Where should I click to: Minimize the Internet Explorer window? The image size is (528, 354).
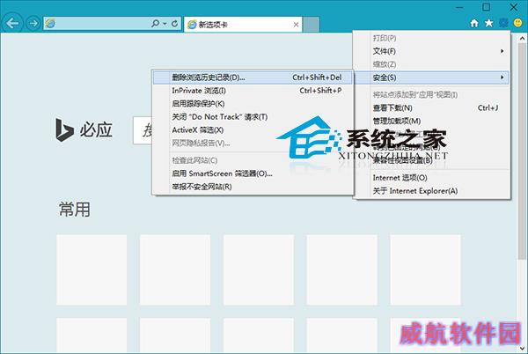[459, 7]
